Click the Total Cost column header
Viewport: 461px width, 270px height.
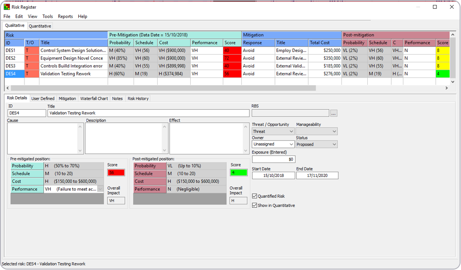tap(325, 42)
